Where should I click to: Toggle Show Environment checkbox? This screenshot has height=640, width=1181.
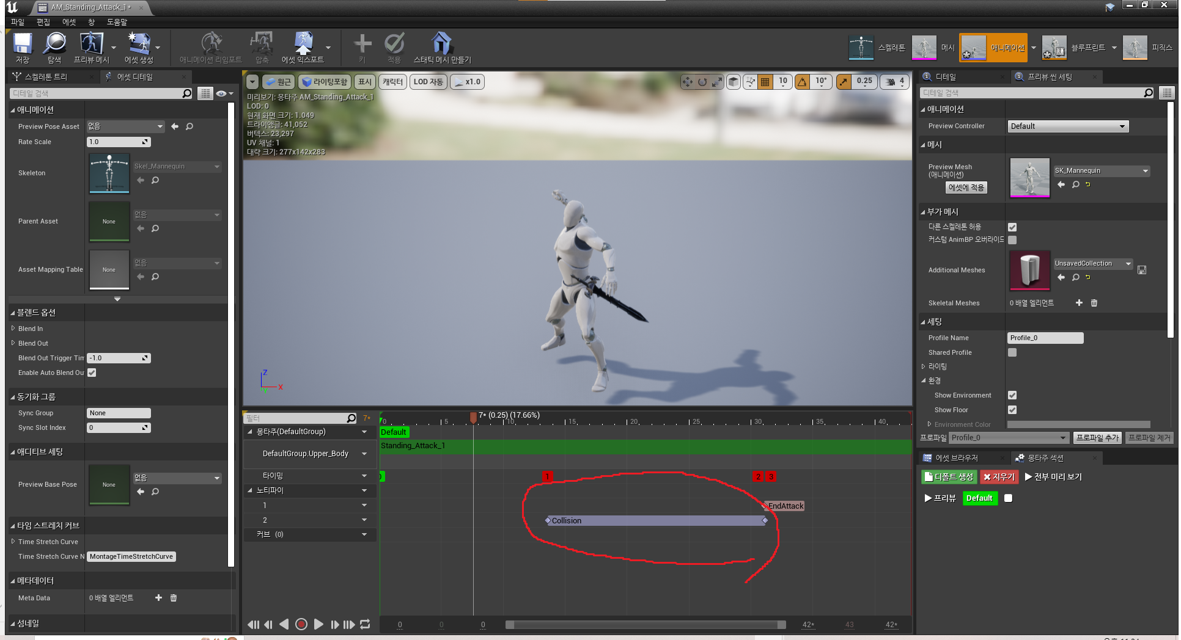[1012, 395]
